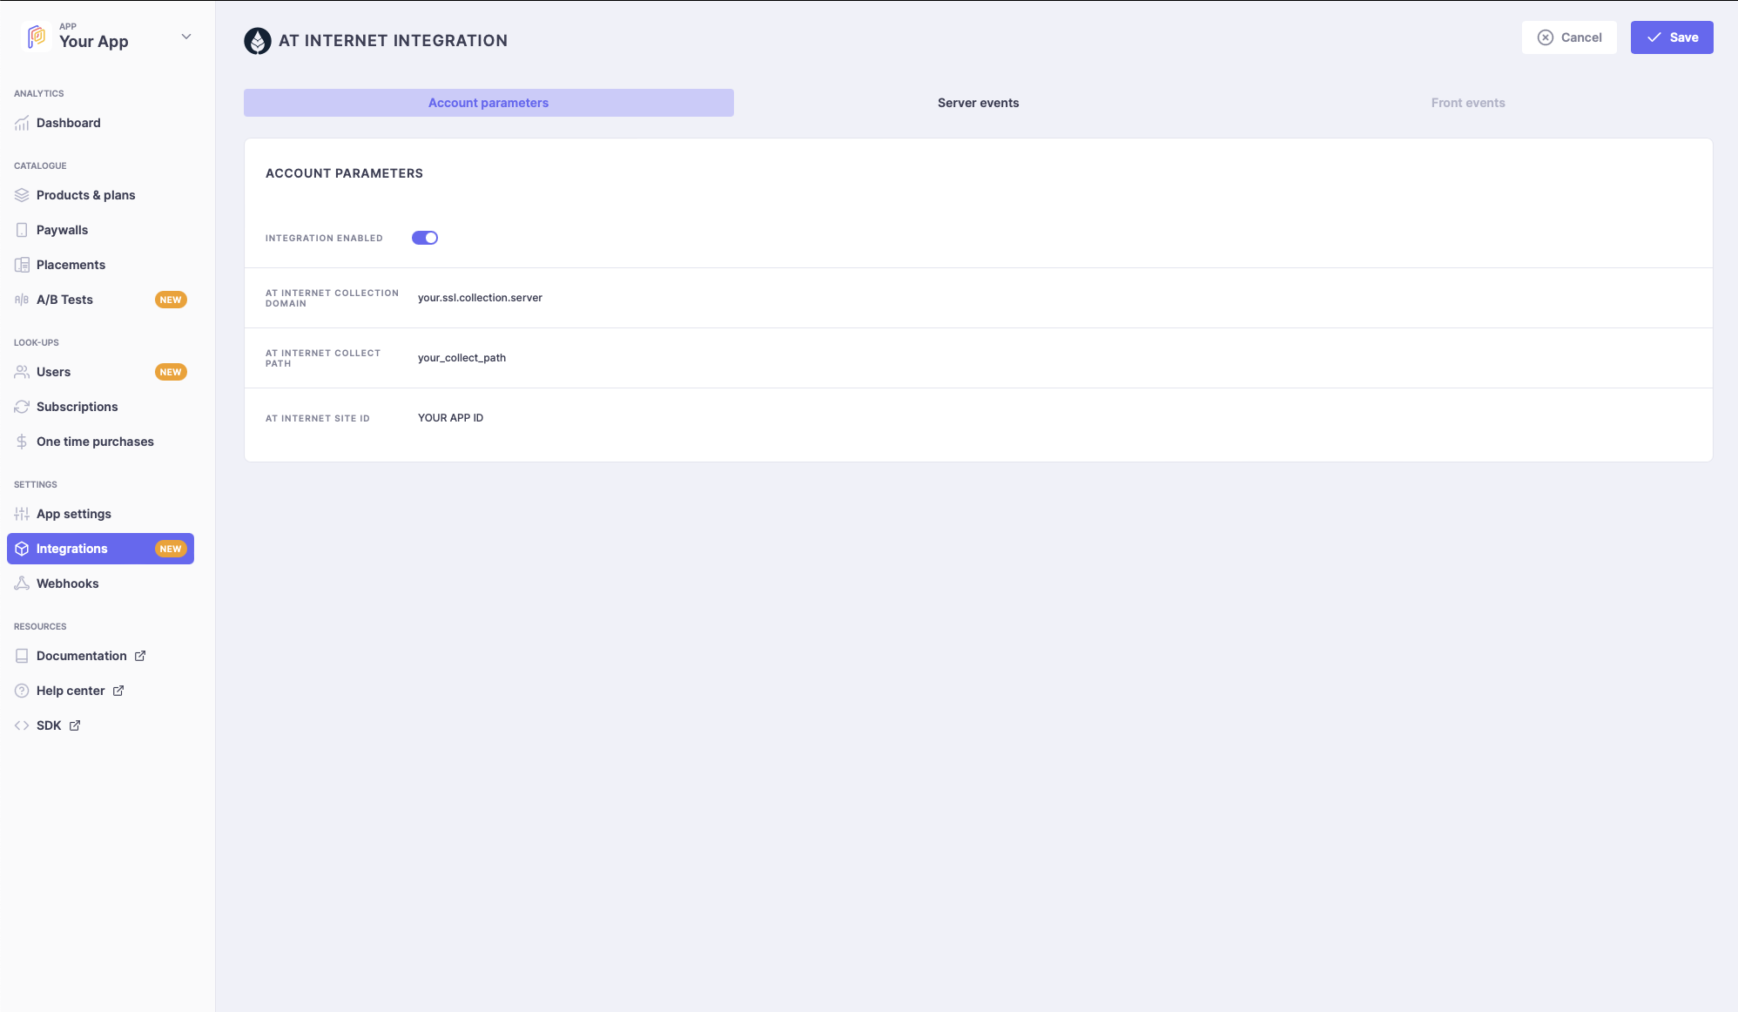This screenshot has width=1738, height=1012.
Task: Click the NEW badge next to A/B Tests
Action: click(x=171, y=300)
